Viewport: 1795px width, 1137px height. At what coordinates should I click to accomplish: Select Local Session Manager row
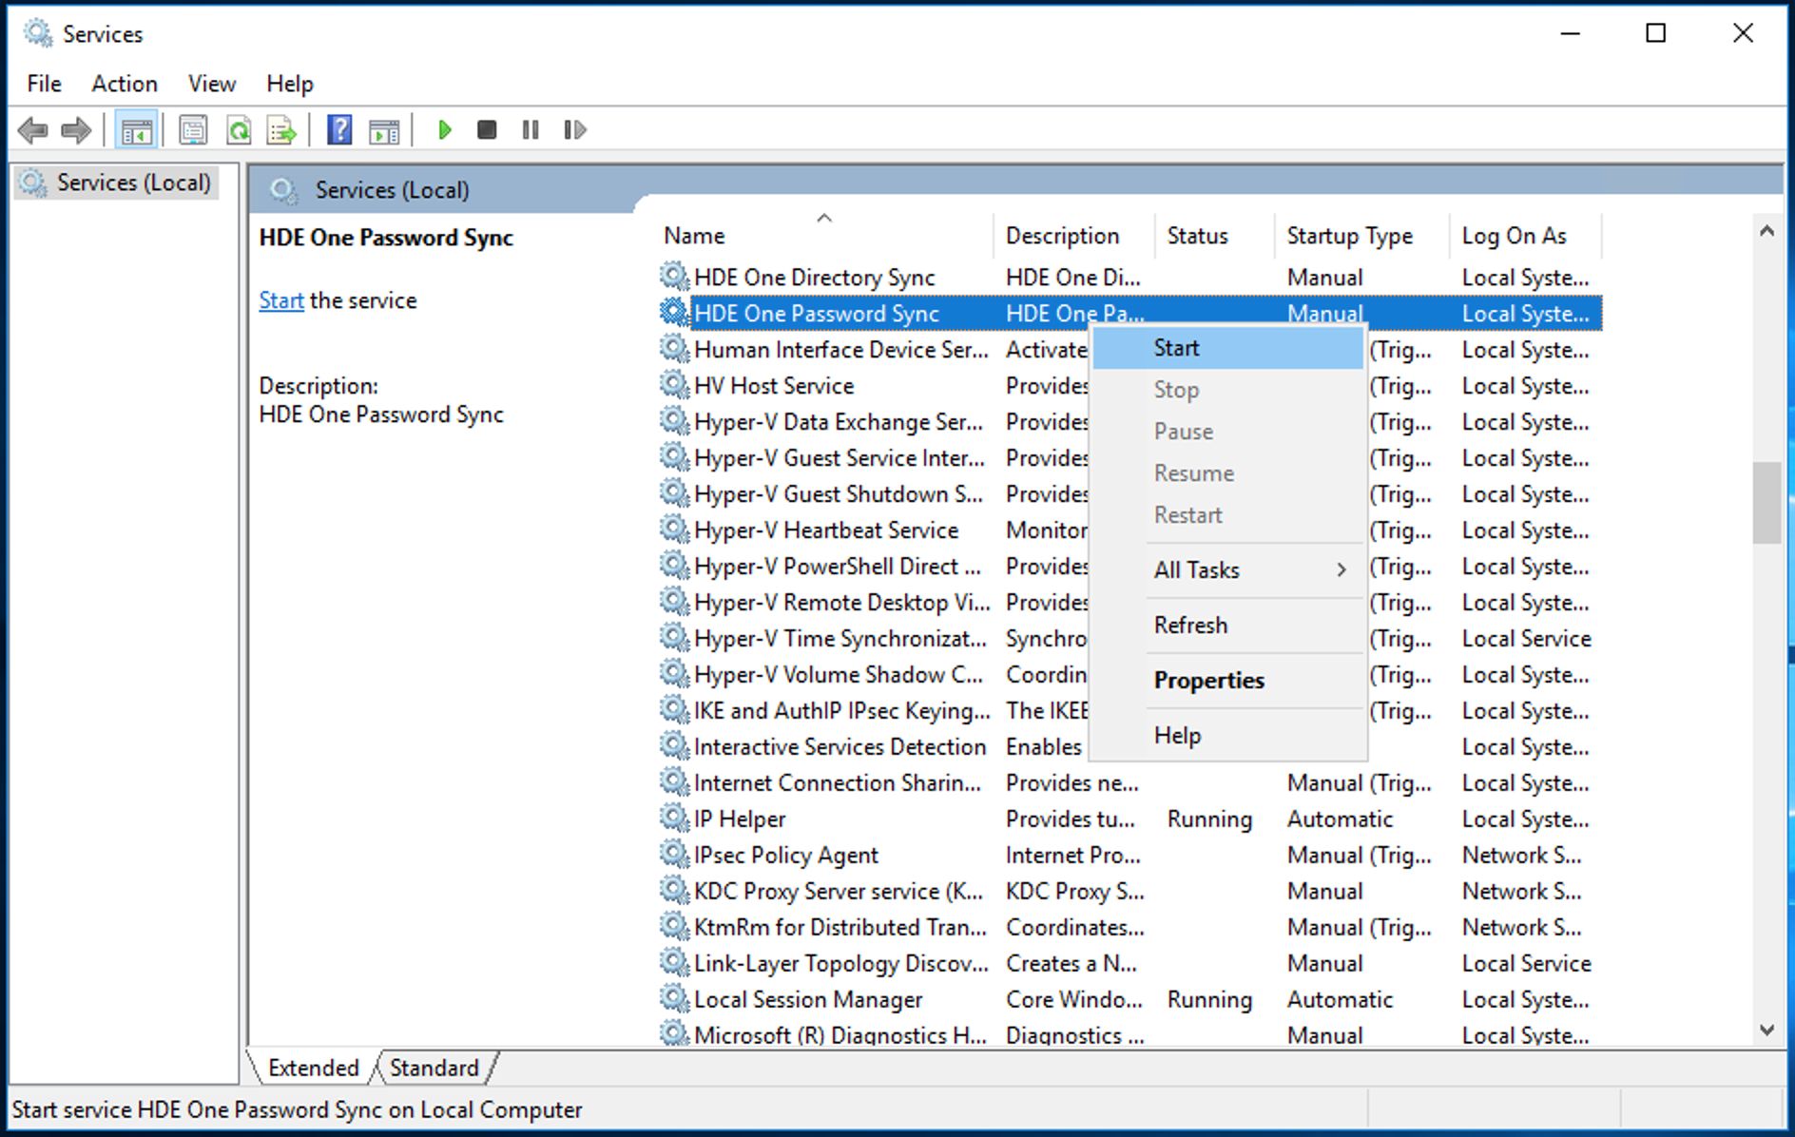pos(1130,999)
